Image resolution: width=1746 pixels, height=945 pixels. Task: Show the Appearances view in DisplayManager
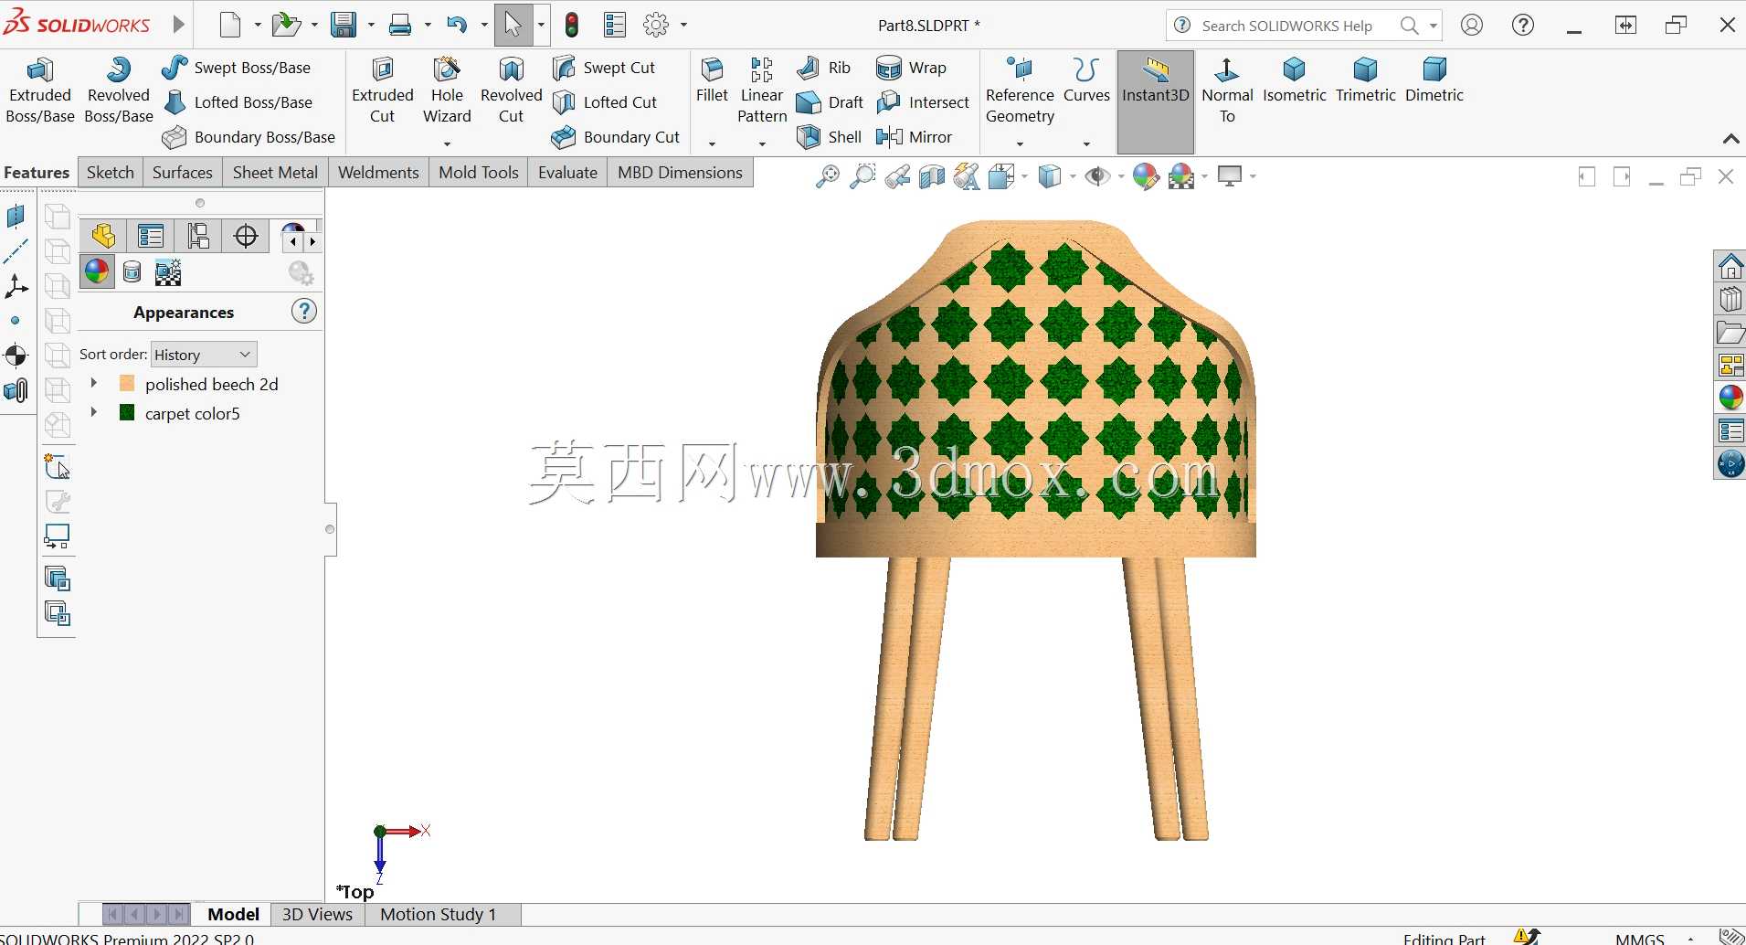pyautogui.click(x=97, y=271)
